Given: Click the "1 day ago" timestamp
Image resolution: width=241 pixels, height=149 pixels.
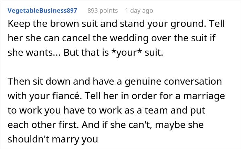Looking at the screenshot, I should coord(139,11).
